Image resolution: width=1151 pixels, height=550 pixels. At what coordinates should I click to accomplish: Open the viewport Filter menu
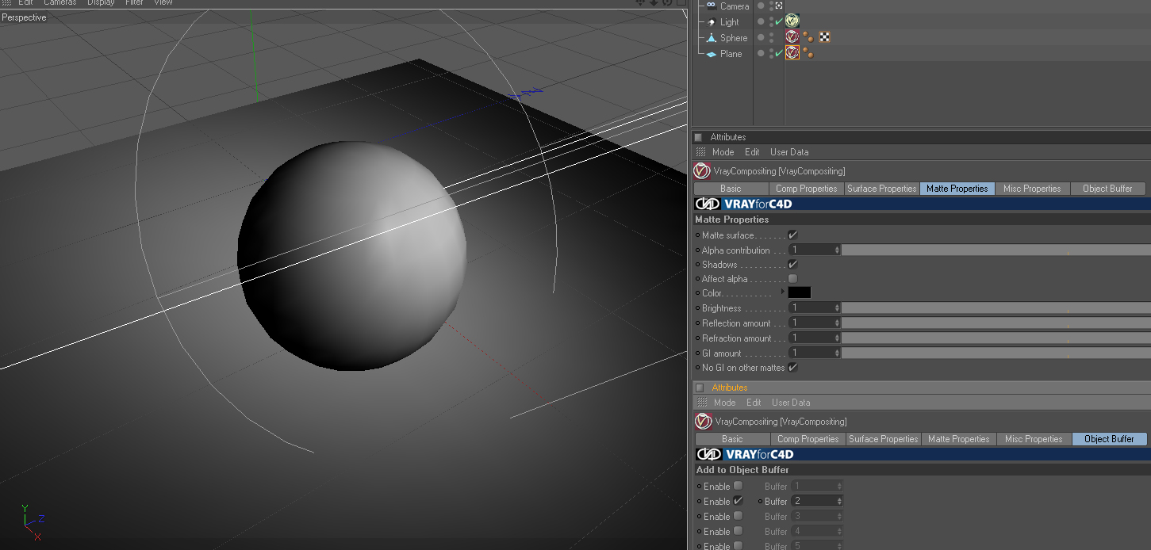[x=134, y=2]
